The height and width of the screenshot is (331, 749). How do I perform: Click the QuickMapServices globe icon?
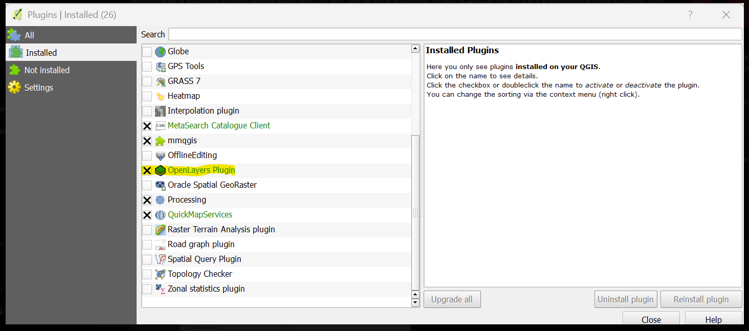coord(160,214)
